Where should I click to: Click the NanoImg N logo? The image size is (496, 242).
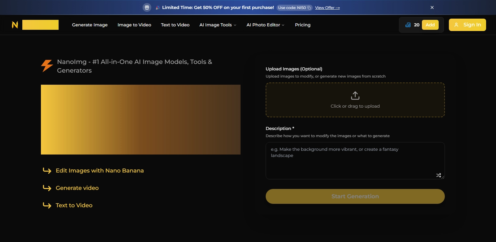[x=15, y=25]
